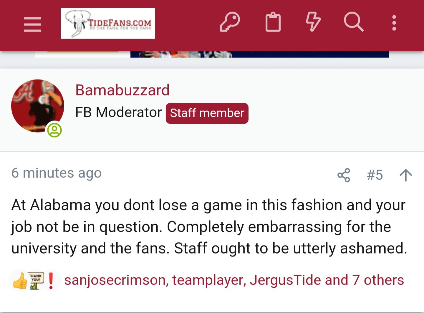Screen dimensions: 424x313
Task: Open the clipboard register icon
Action: click(273, 22)
